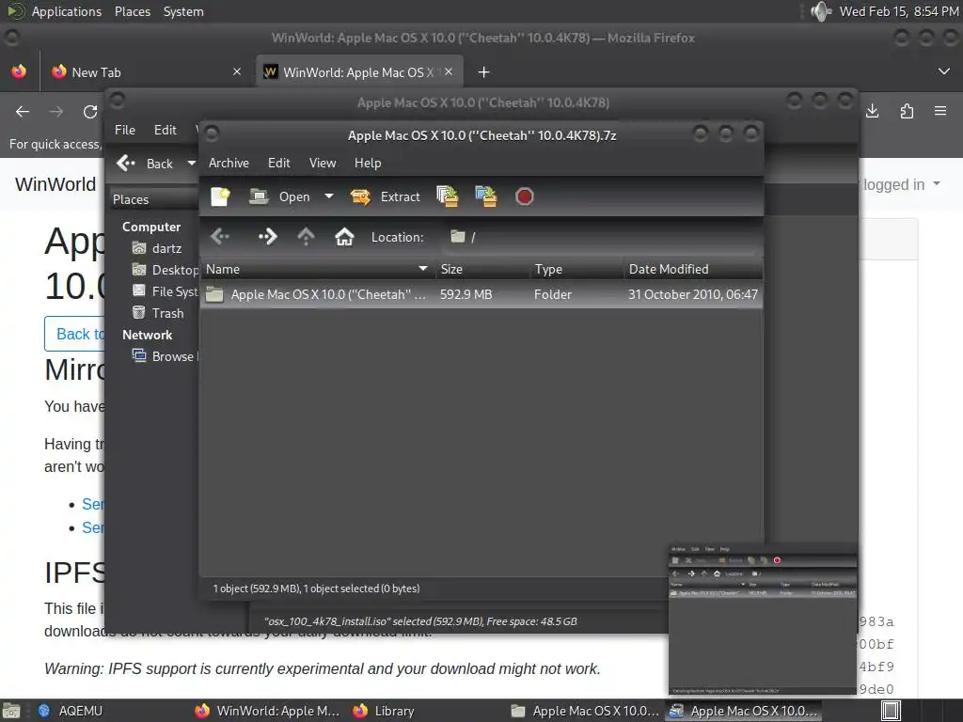The width and height of the screenshot is (963, 722).
Task: Click the Firefox back arrow
Action: click(x=23, y=112)
